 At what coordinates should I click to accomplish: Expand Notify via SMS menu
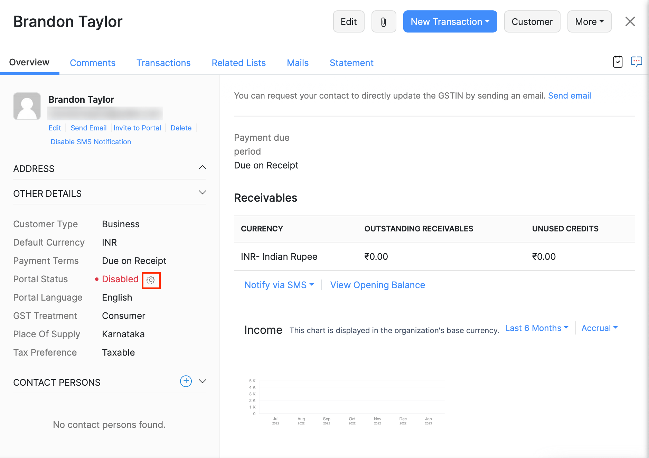[x=279, y=285]
